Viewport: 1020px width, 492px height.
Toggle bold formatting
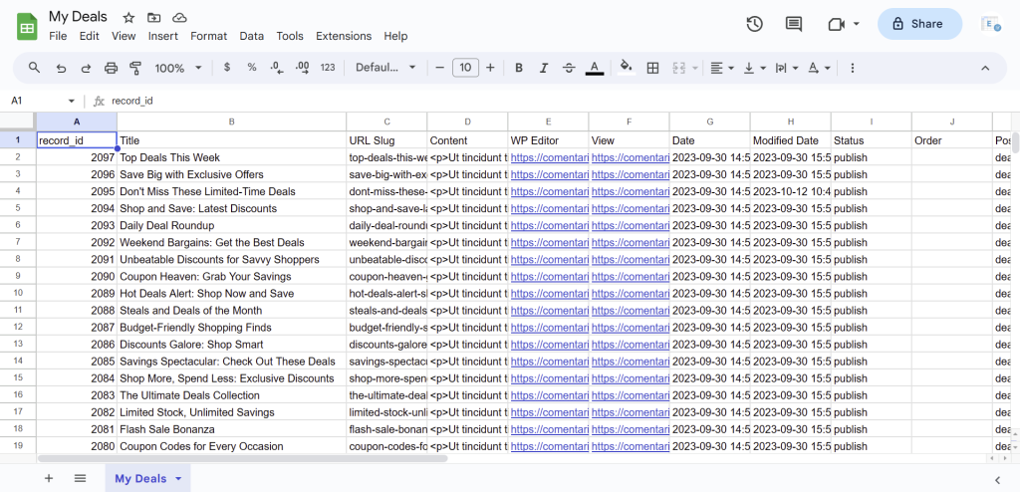point(518,68)
